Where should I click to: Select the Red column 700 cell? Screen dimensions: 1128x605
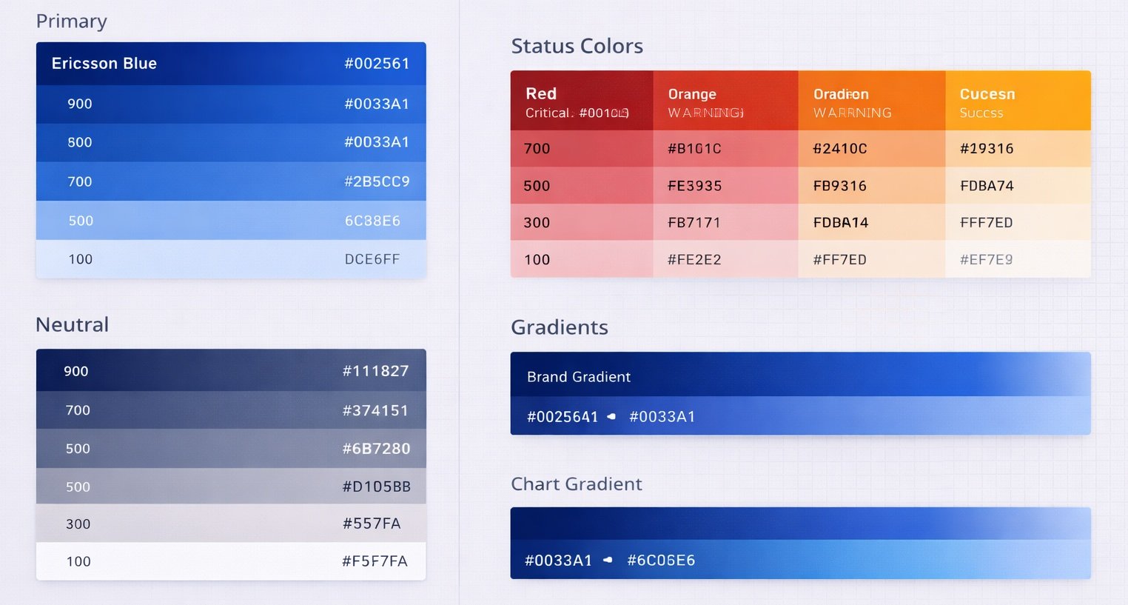coord(582,149)
